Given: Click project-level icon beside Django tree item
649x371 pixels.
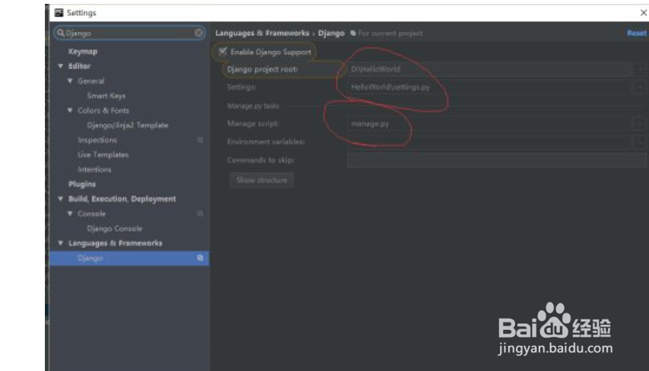Looking at the screenshot, I should (200, 258).
